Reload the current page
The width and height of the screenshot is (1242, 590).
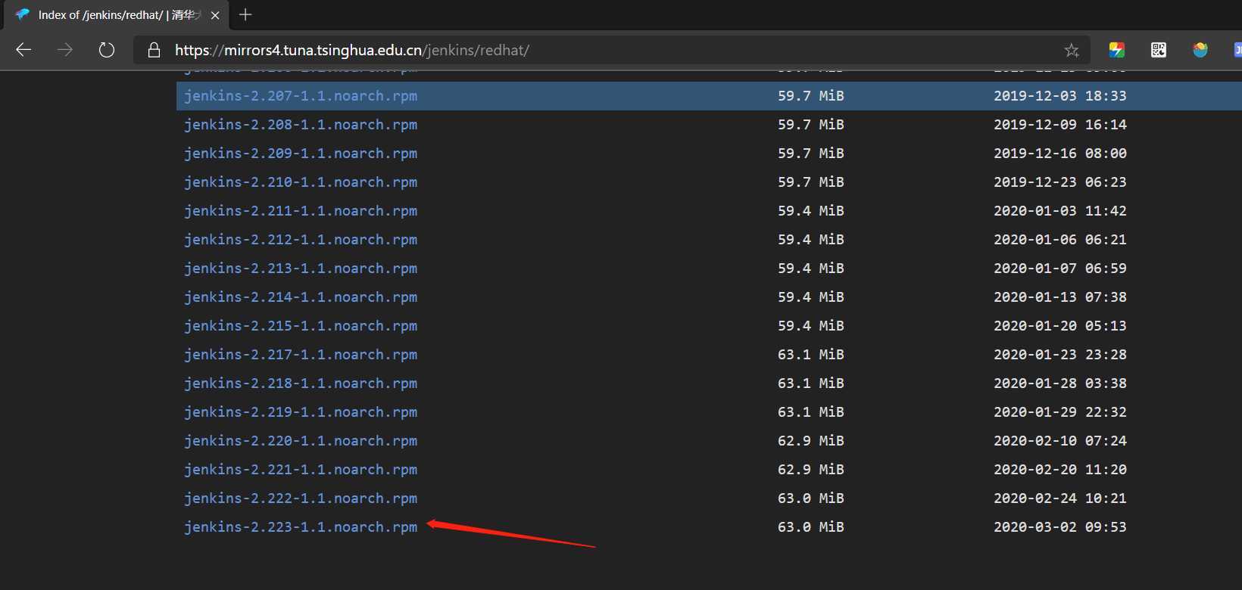pos(107,50)
